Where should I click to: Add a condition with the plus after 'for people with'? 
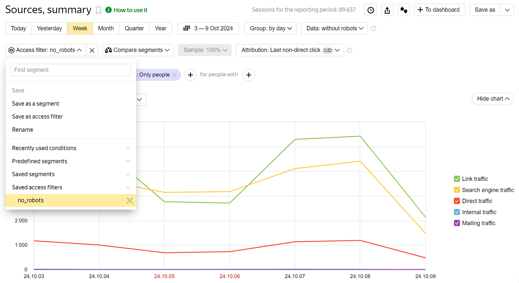[x=248, y=75]
